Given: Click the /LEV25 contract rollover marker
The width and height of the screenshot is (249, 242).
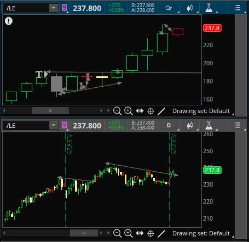Looking at the screenshot, I should click(x=70, y=144).
